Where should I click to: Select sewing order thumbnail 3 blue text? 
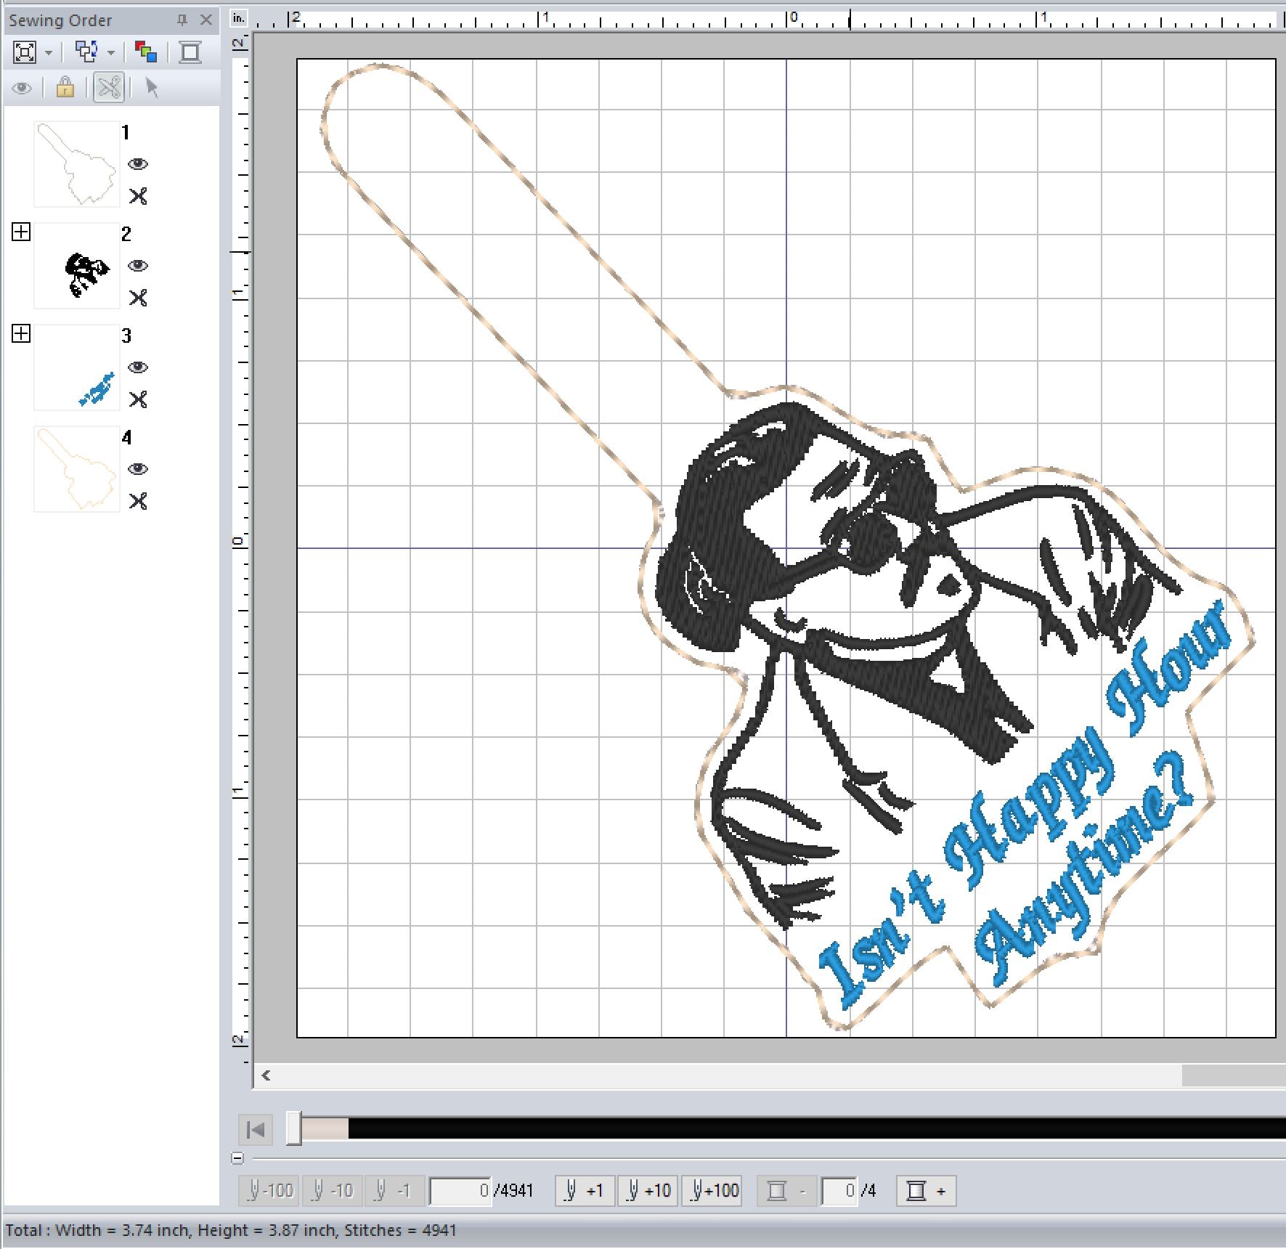[76, 367]
